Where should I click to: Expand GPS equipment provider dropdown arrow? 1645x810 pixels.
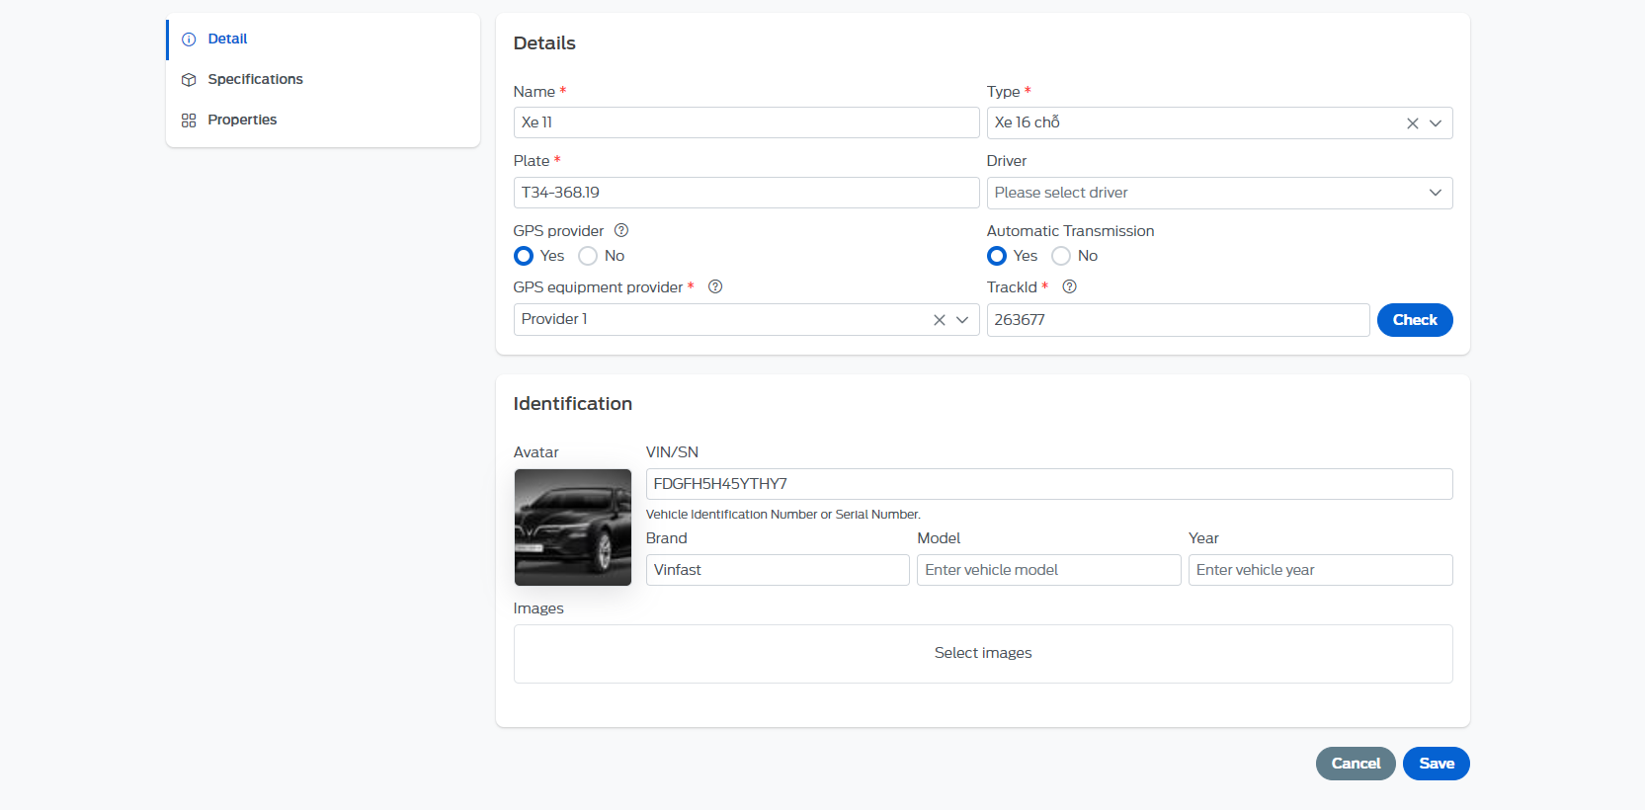tap(962, 320)
